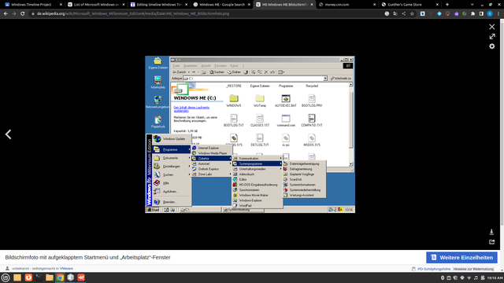Open a new browser tab

[447, 5]
